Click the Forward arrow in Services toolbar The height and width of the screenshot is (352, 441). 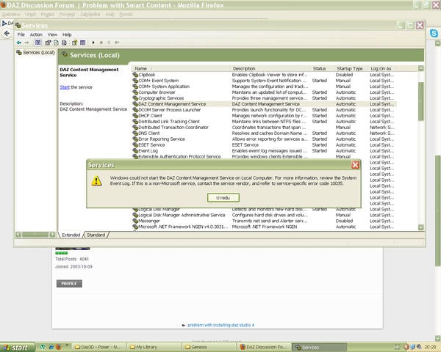click(x=26, y=43)
